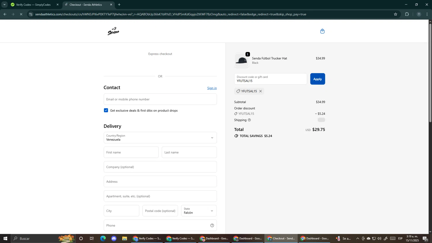Switch to the first Dashboard - Goo... taskbar window
432x243 pixels.
214,238
